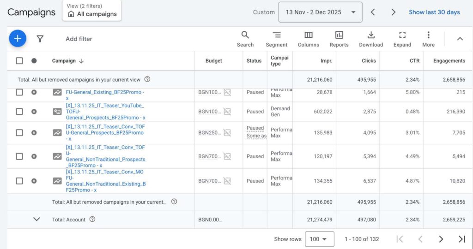Image resolution: width=473 pixels, height=249 pixels.
Task: Open Teaser_YouTube_TOFU-General_Prospects campaign link
Action: click(x=106, y=112)
